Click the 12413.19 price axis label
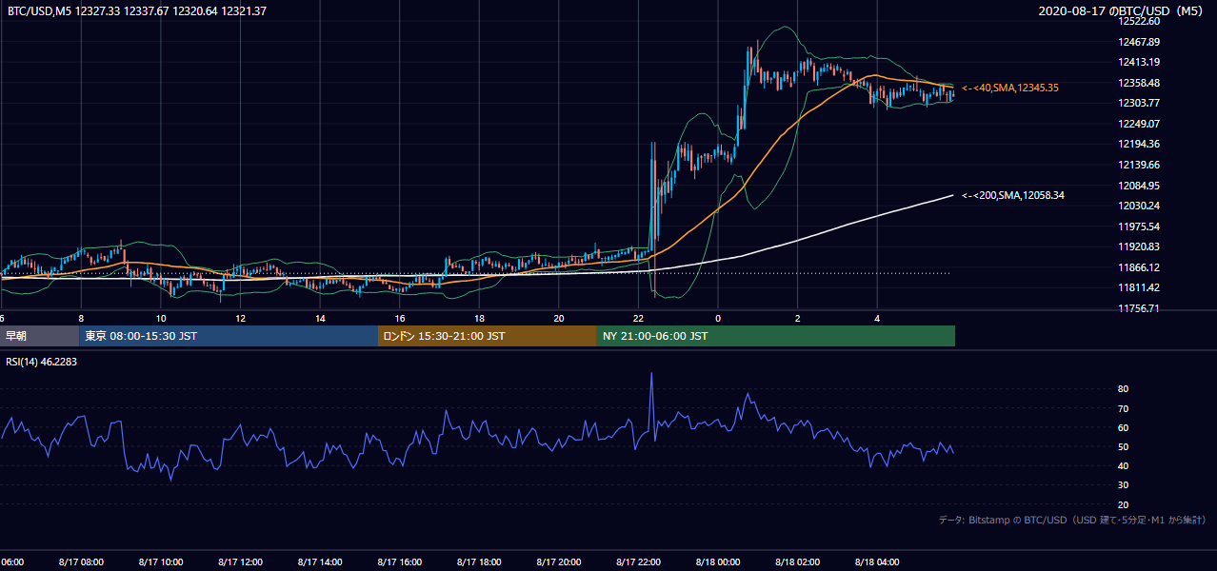Screen dimensions: 1217x571 (1139, 62)
